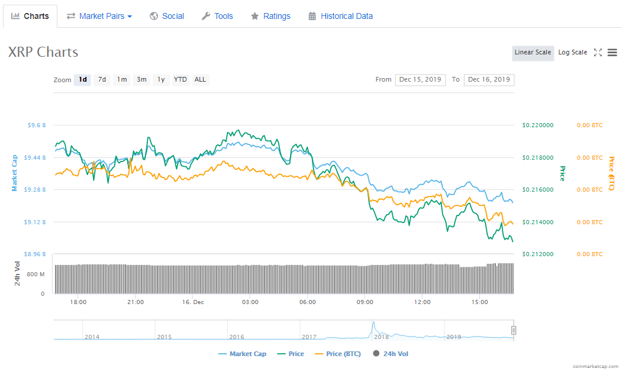Switch to the Social tab
The height and width of the screenshot is (378, 622).
167,16
